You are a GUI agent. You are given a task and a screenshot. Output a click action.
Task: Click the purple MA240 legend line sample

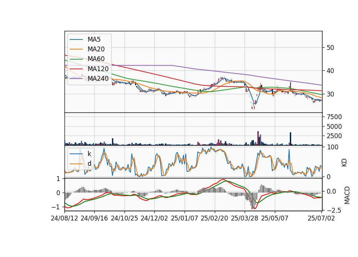point(76,79)
